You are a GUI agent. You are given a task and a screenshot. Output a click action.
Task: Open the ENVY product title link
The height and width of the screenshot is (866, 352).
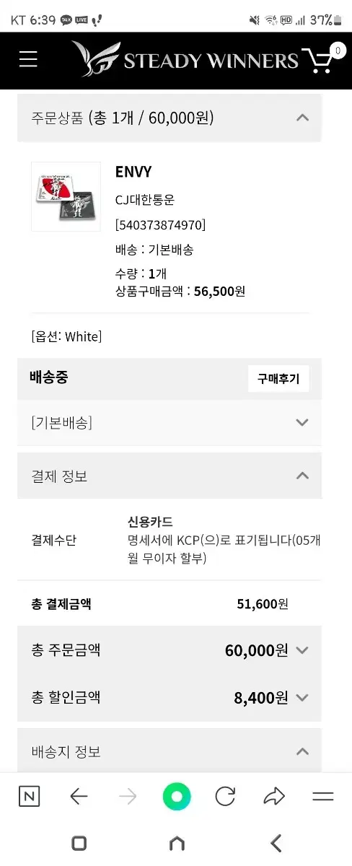point(133,172)
